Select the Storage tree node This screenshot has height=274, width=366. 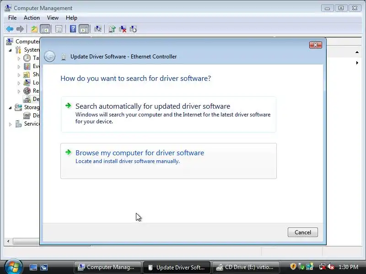click(x=27, y=107)
